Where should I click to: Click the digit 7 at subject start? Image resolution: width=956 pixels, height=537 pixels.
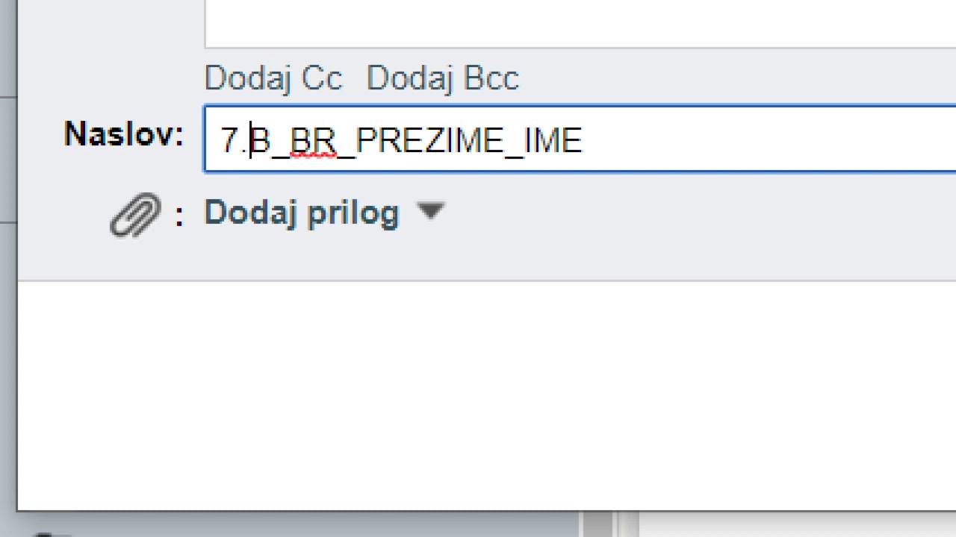point(229,141)
